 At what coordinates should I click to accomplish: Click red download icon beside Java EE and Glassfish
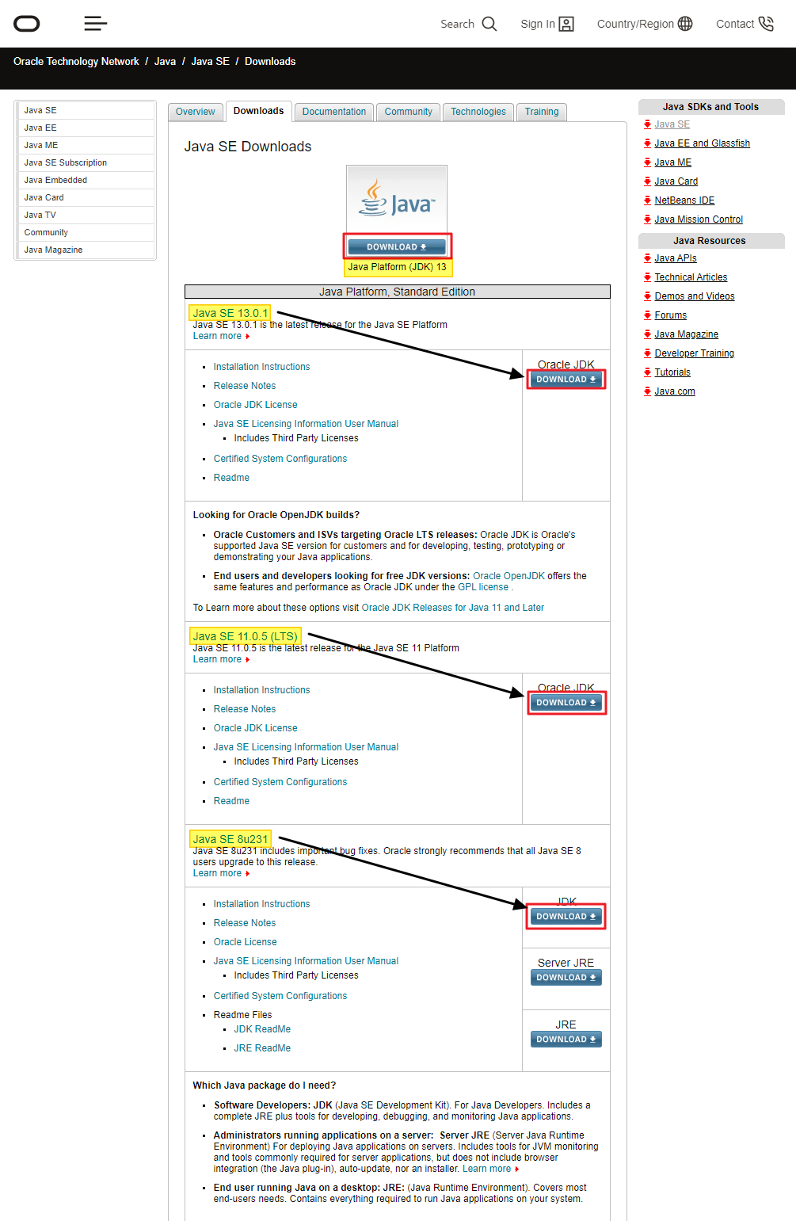(x=647, y=143)
